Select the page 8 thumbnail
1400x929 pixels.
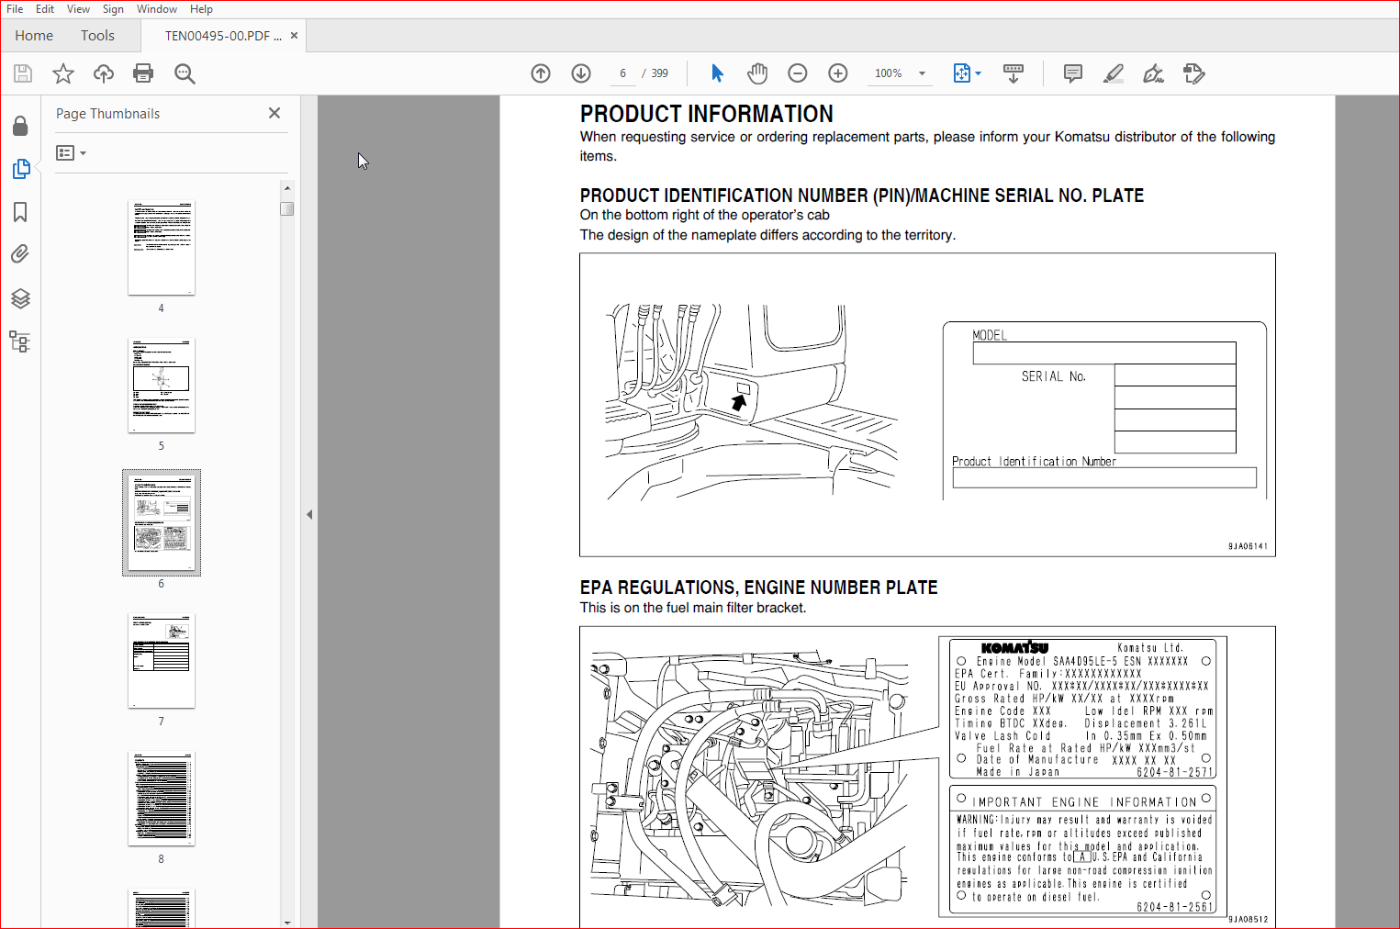coord(162,799)
